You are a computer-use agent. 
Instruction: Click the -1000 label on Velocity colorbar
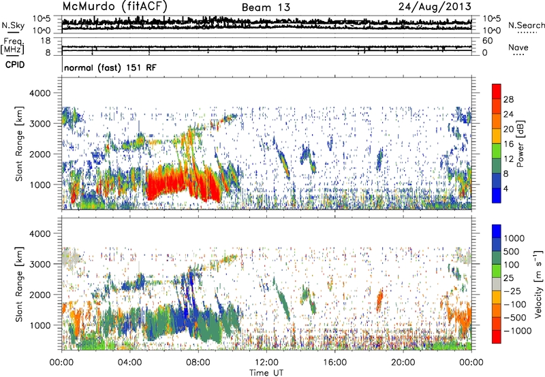click(518, 331)
